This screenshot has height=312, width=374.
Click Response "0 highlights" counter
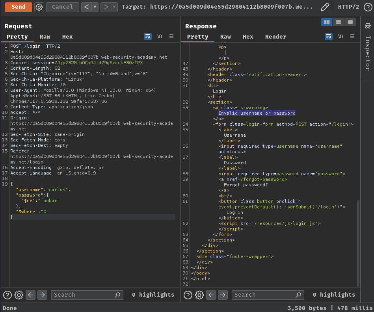tap(334, 295)
